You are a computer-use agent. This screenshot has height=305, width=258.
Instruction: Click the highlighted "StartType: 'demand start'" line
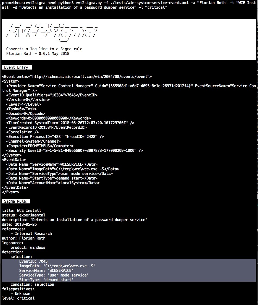pyautogui.click(x=46, y=280)
